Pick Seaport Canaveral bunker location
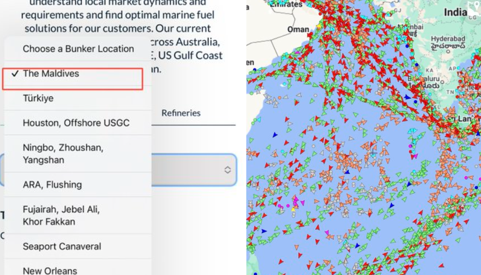 [x=62, y=247]
